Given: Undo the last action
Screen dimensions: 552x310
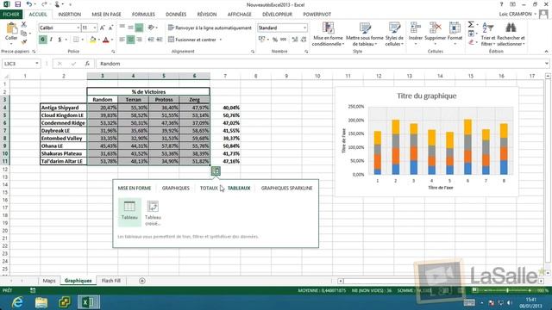Looking at the screenshot, I should (x=29, y=4).
